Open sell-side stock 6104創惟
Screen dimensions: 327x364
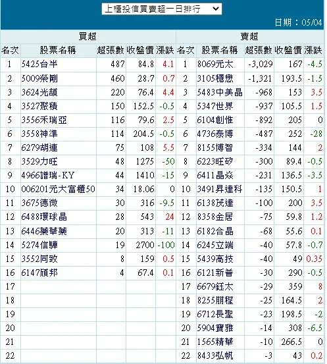click(215, 120)
